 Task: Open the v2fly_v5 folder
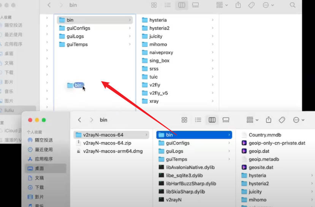[177, 93]
